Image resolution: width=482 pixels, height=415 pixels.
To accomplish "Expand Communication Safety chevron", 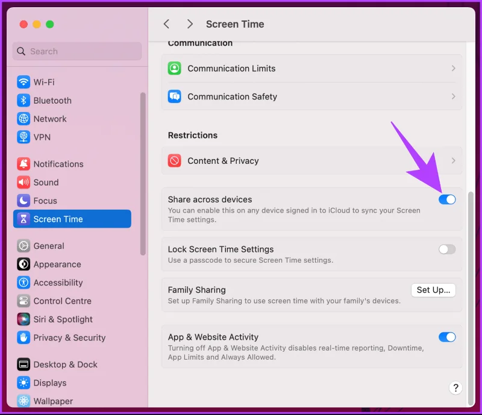I will [x=454, y=96].
